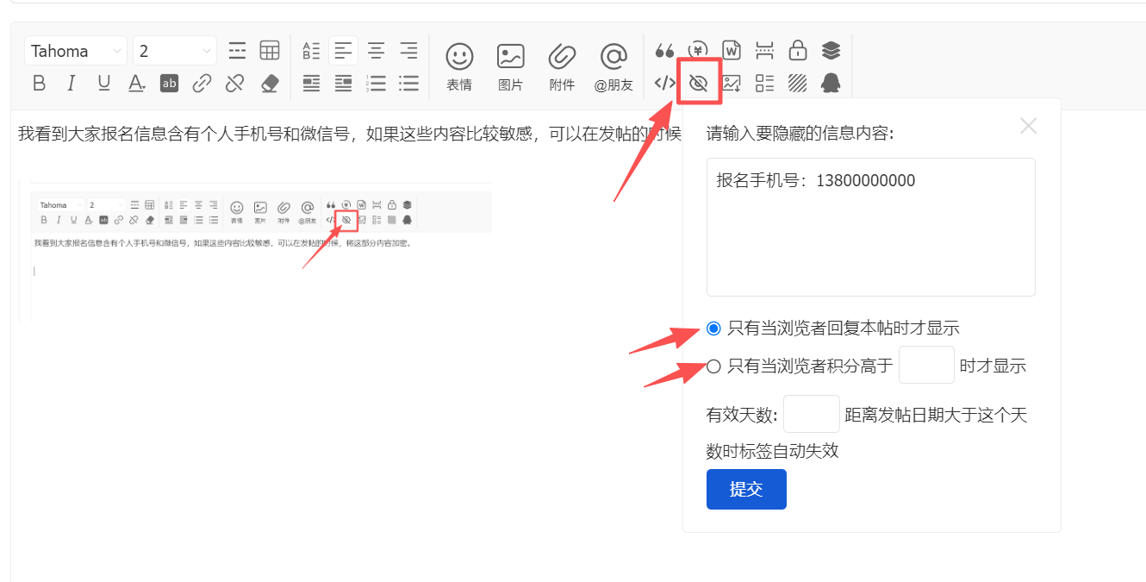
Task: Insert an image with 图片
Action: point(511,66)
